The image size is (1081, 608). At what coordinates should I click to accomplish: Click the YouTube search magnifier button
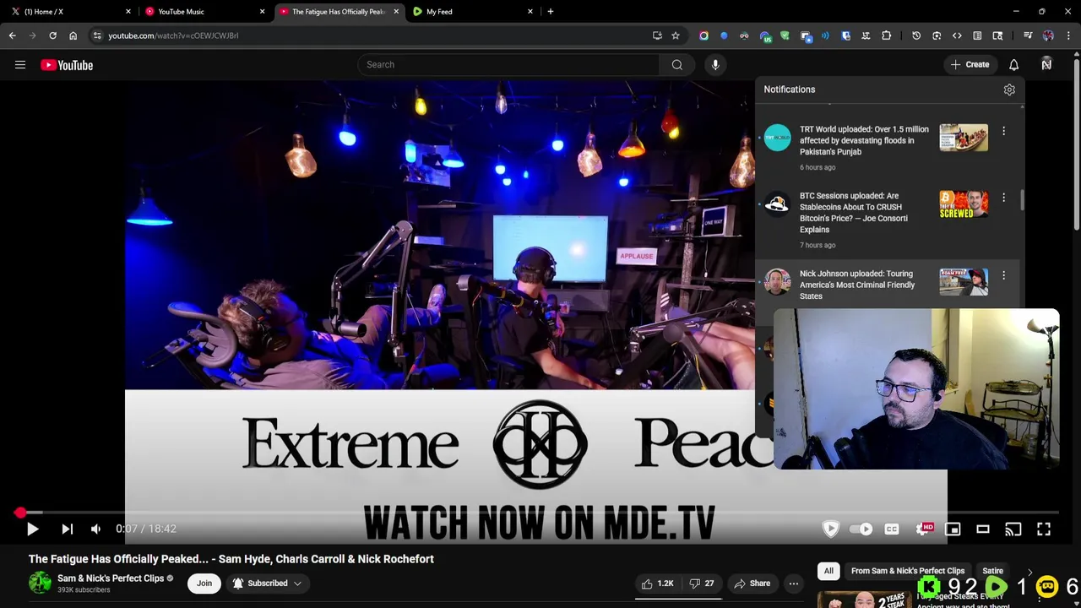[677, 65]
